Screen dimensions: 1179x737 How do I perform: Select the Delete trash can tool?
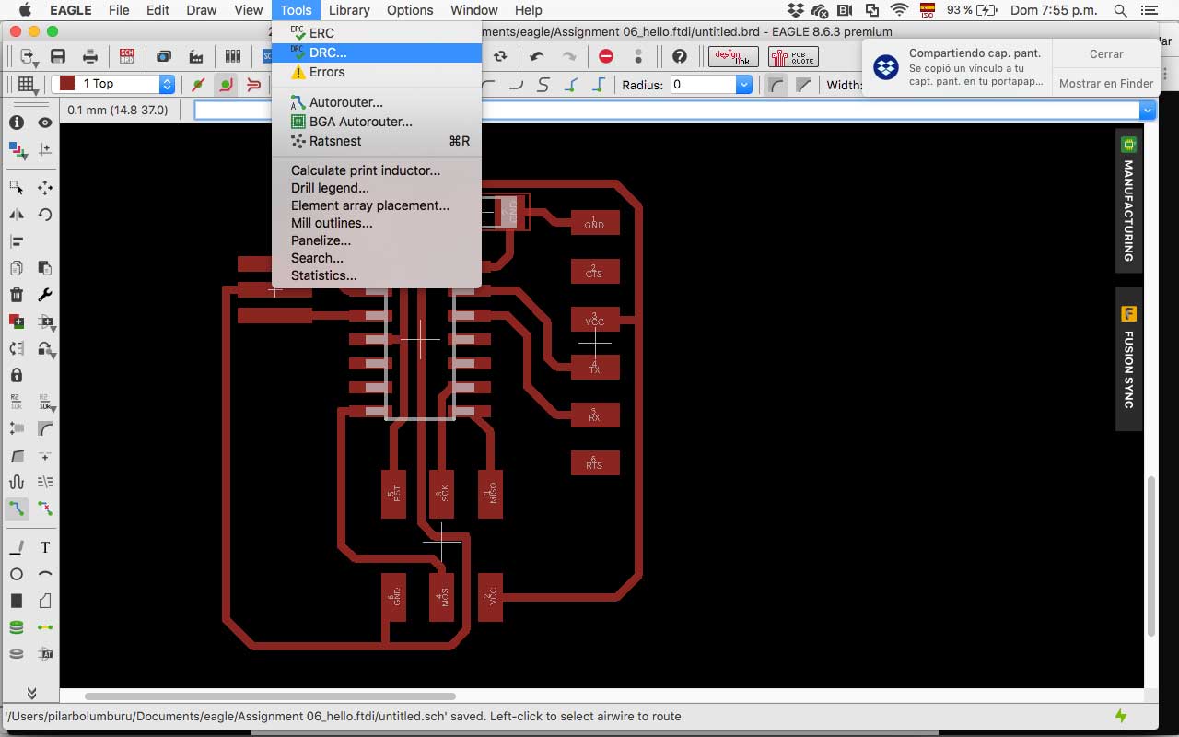tap(17, 295)
